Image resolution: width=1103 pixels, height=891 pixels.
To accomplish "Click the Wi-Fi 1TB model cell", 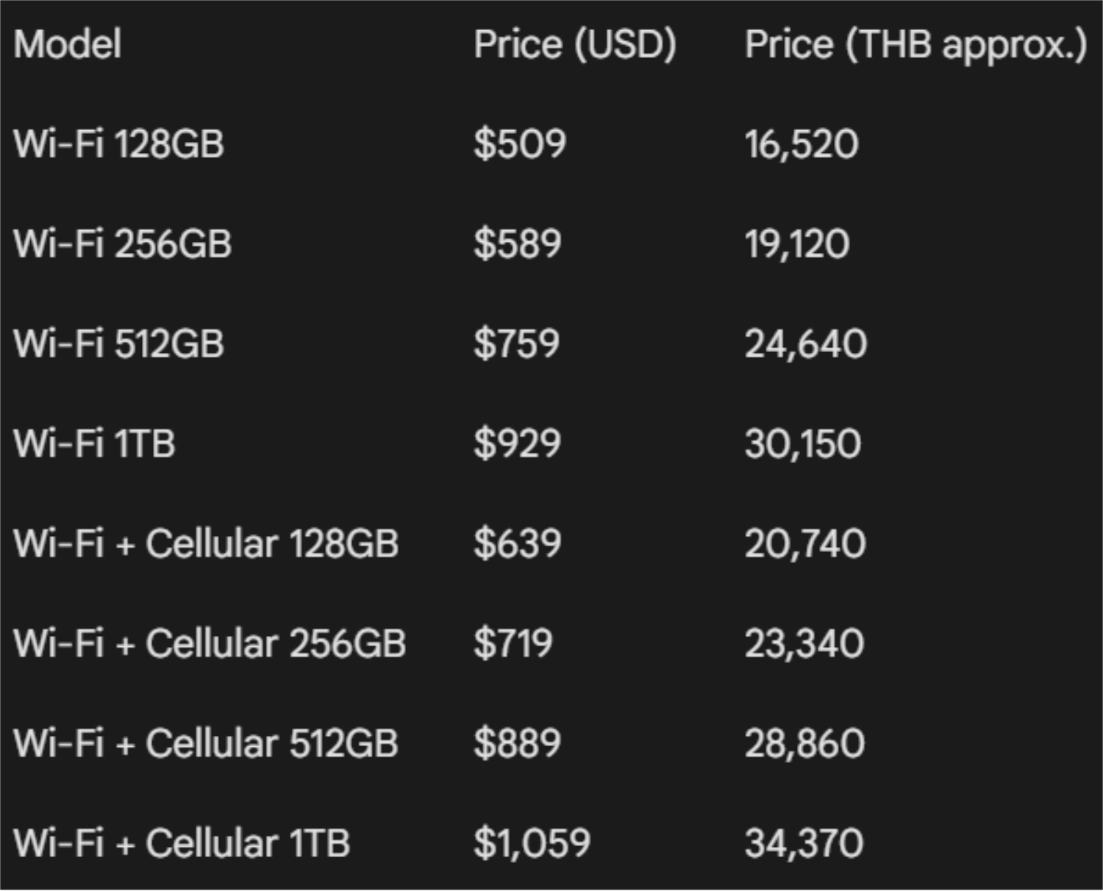I will tap(94, 443).
